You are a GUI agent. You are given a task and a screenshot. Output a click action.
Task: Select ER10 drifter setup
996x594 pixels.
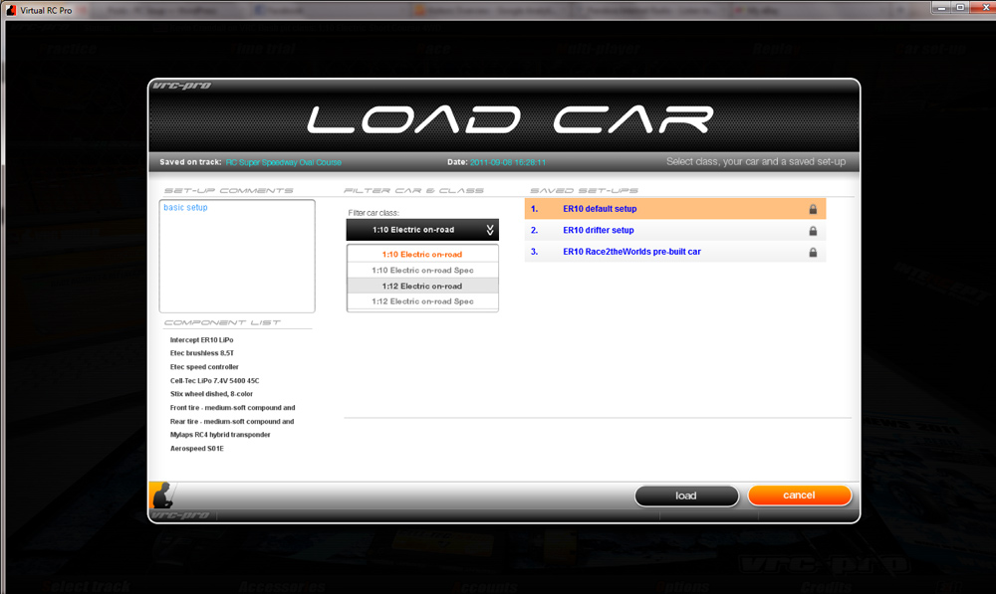tap(675, 231)
